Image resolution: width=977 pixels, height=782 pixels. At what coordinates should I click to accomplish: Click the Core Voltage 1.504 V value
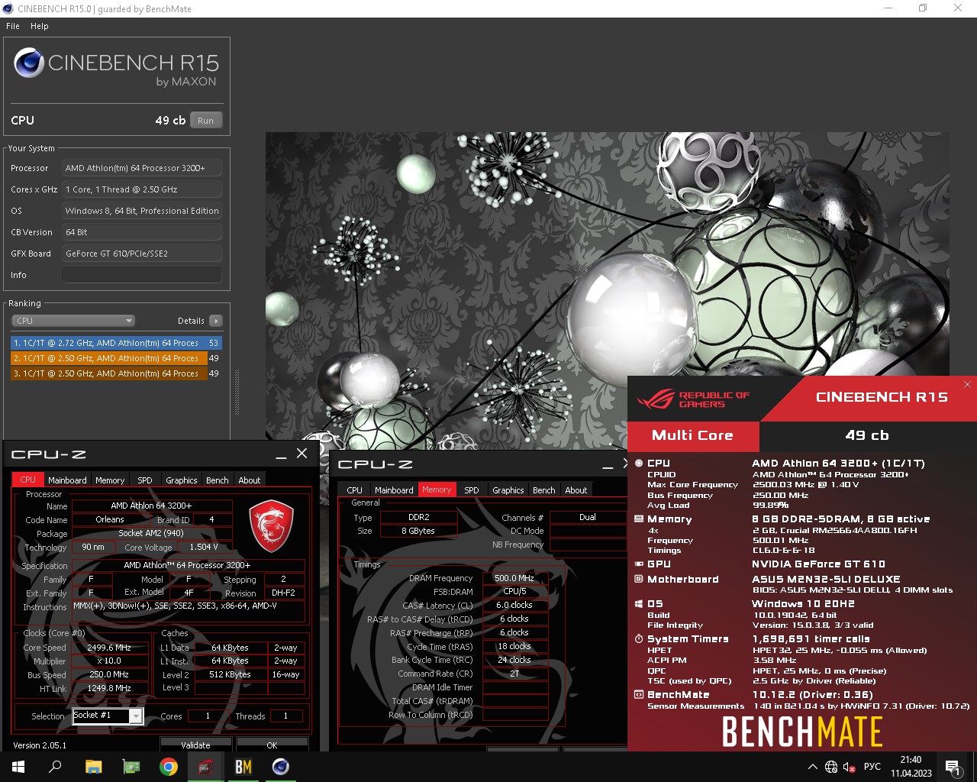coord(204,547)
